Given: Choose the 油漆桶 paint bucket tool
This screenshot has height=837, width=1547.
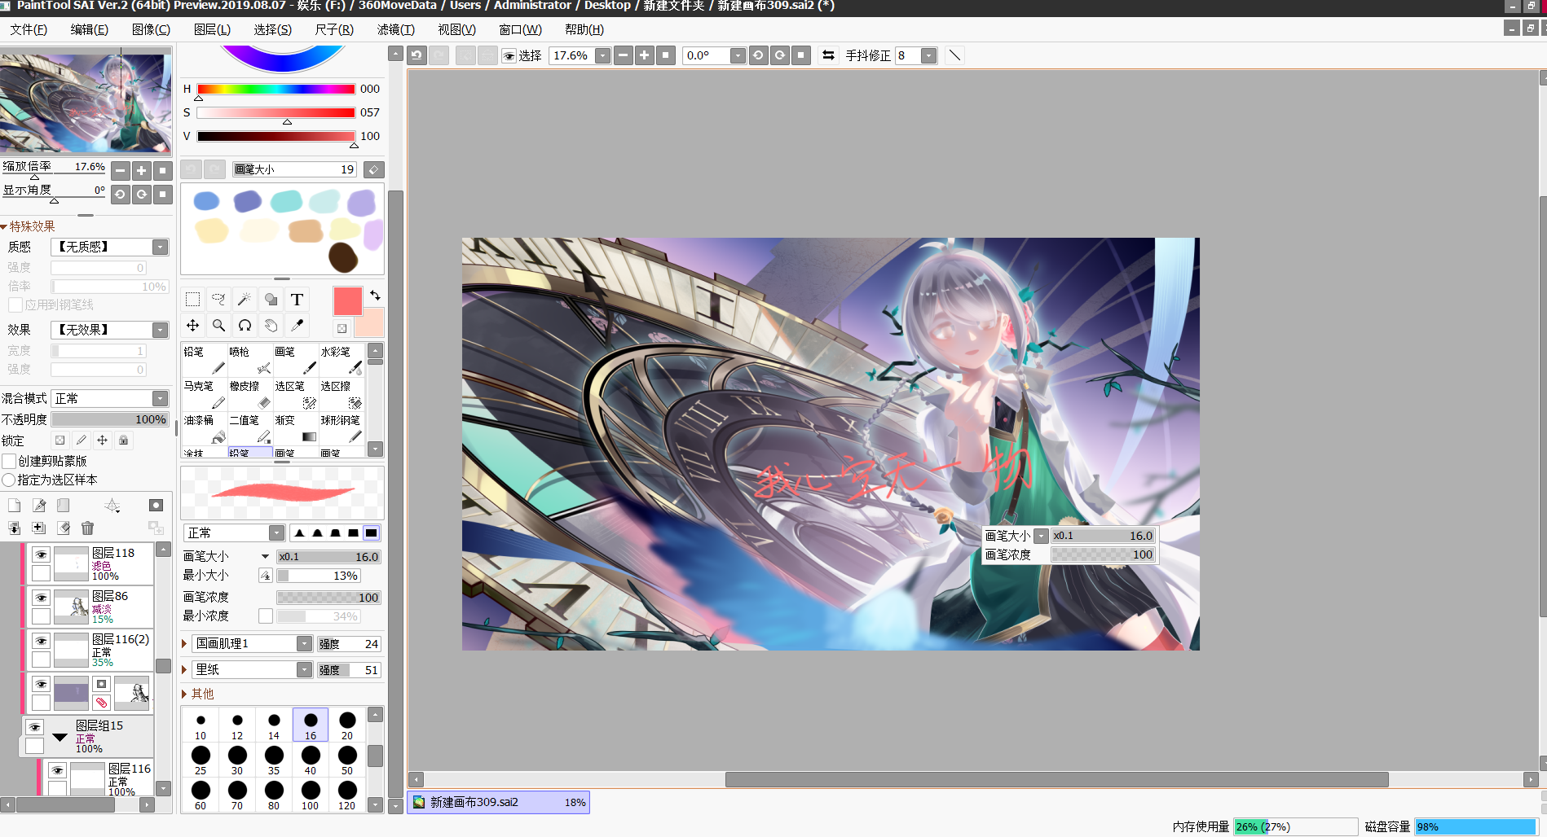Looking at the screenshot, I should (x=204, y=428).
